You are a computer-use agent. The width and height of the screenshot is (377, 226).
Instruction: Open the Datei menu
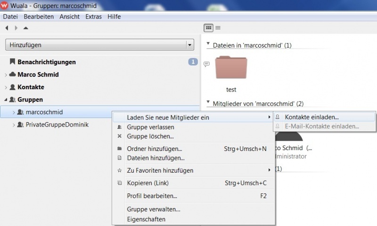pyautogui.click(x=10, y=17)
